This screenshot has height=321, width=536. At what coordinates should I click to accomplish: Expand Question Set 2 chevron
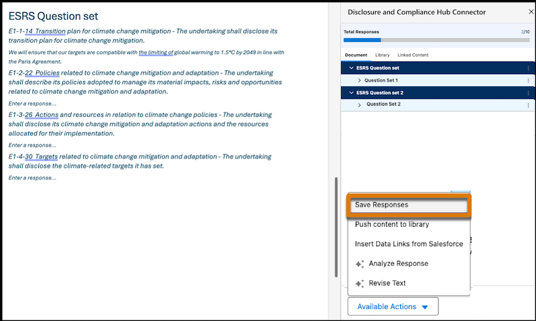[x=359, y=105]
